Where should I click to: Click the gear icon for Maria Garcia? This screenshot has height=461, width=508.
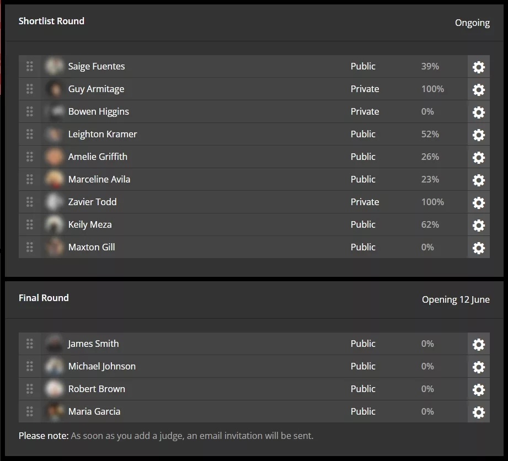pos(478,412)
